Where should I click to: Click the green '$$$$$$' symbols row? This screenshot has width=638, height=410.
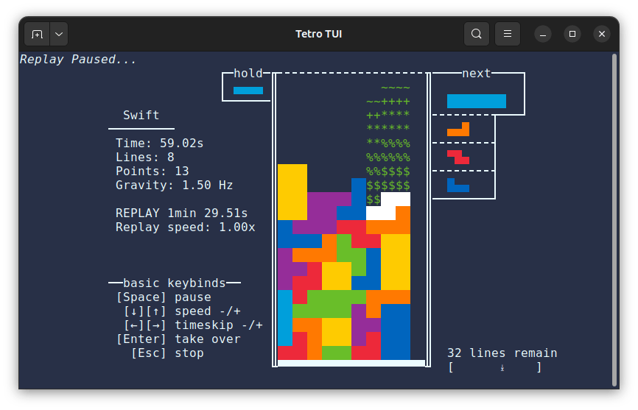[388, 185]
